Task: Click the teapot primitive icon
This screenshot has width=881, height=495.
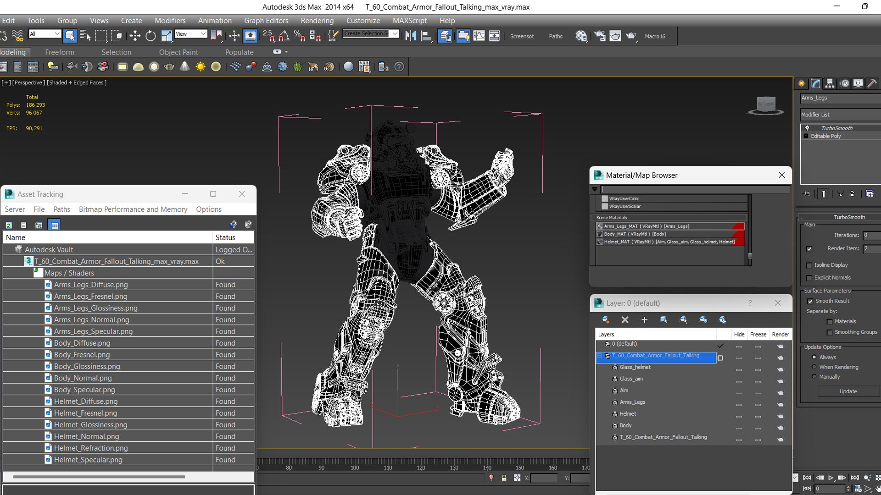Action: (169, 67)
